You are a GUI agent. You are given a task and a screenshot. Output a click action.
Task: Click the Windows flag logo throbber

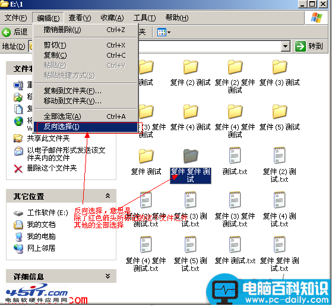317,17
